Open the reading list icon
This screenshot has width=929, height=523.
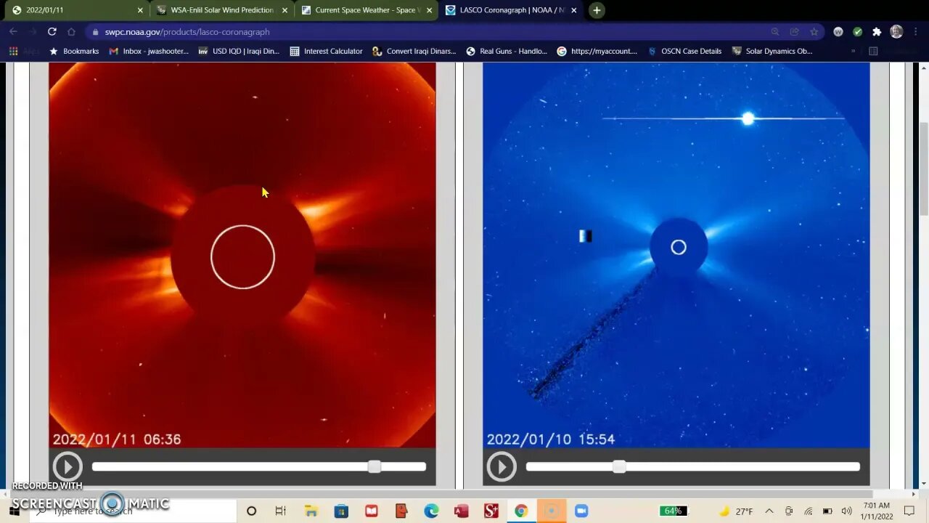873,52
